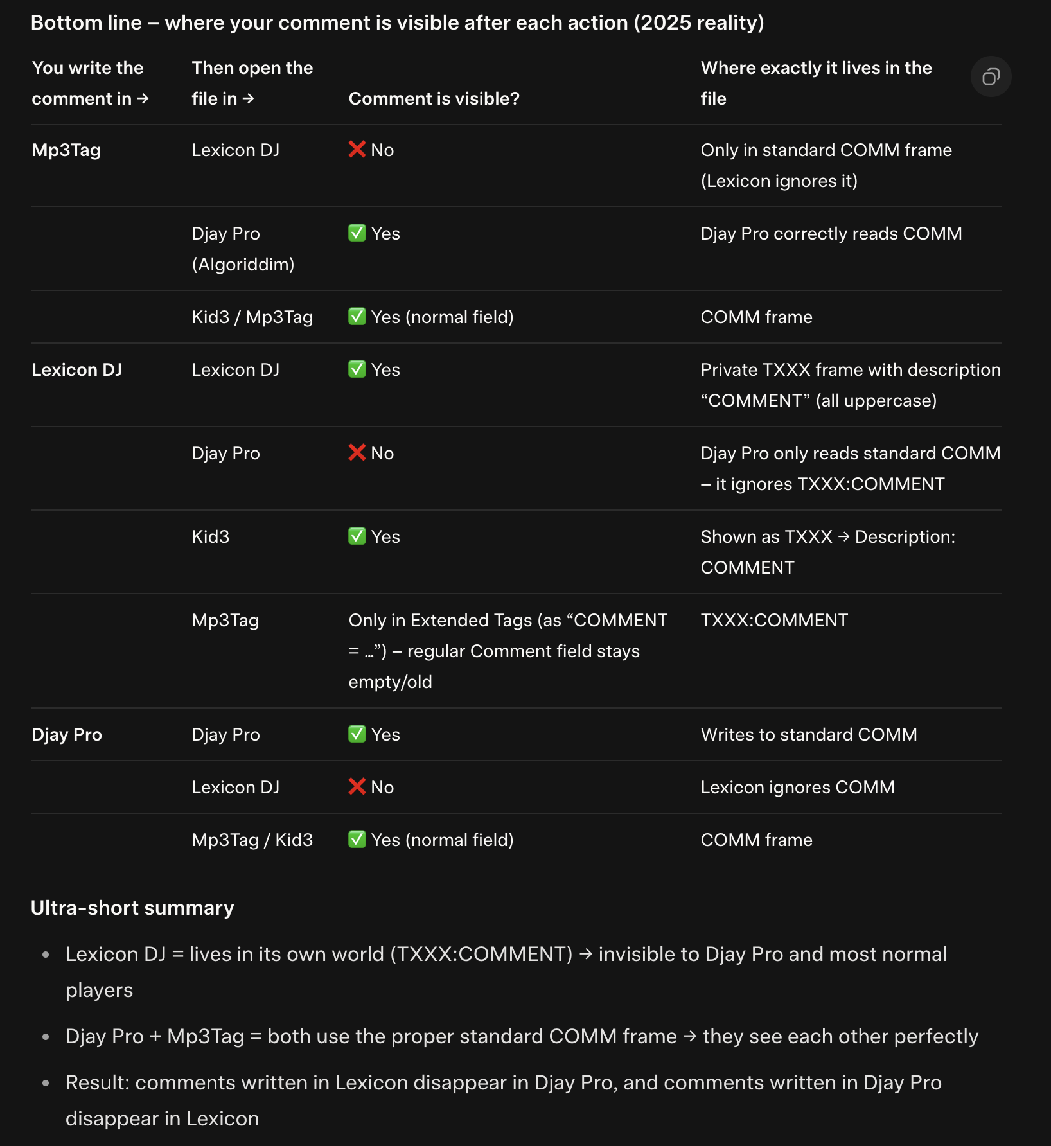
Task: Click the "Ultra-short summary" heading
Action: 132,908
